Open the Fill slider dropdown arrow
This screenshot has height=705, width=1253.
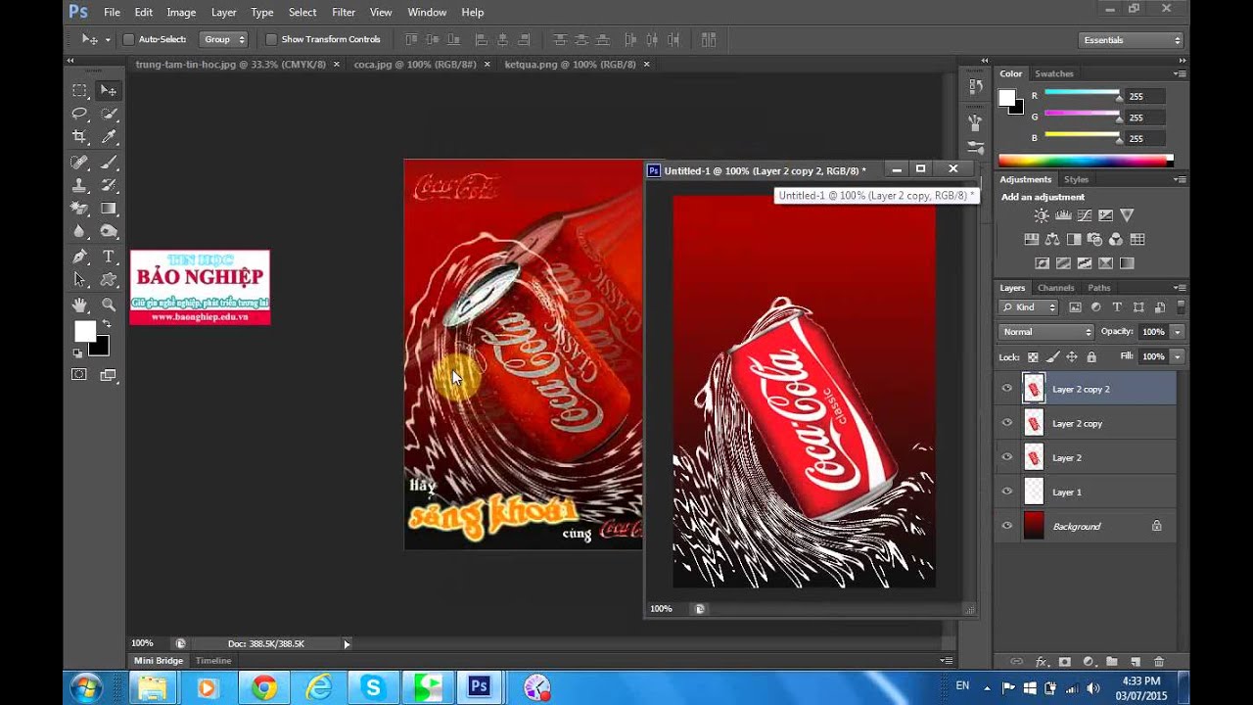pyautogui.click(x=1178, y=356)
